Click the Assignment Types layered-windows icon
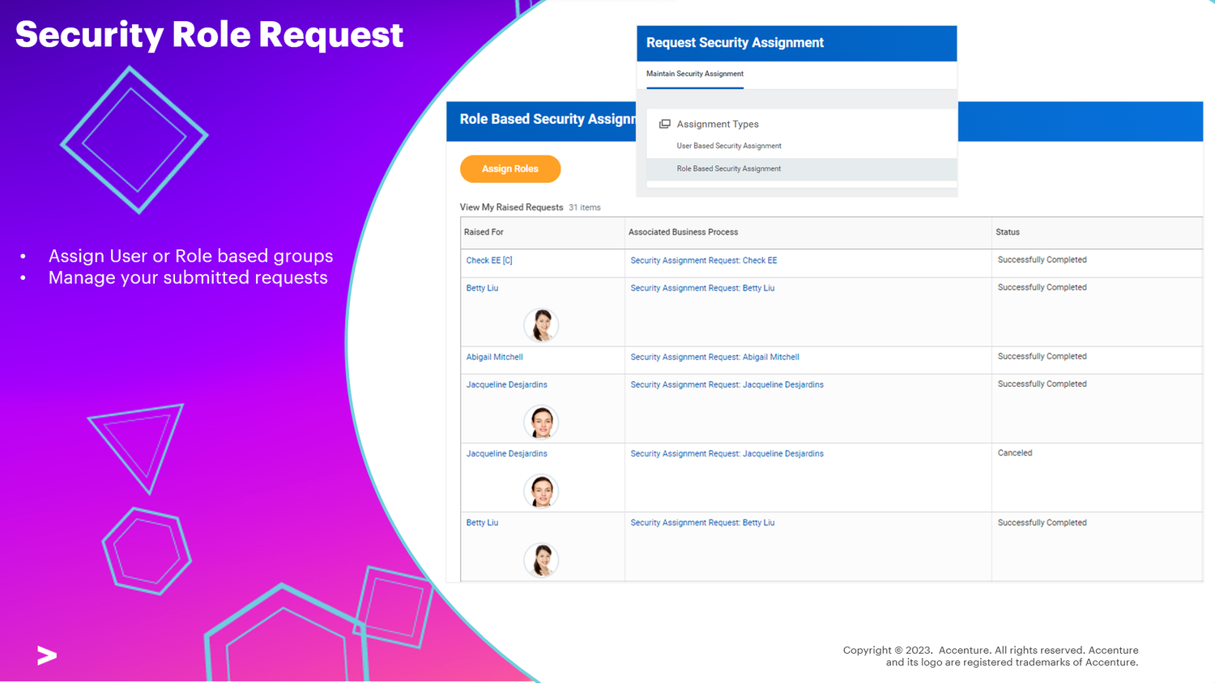1215x683 pixels. 665,124
